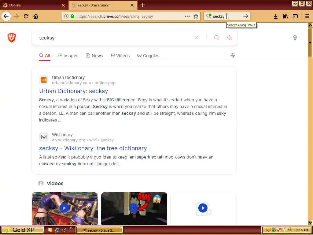
Task: Open a new tab with plus button
Action: click(x=142, y=5)
